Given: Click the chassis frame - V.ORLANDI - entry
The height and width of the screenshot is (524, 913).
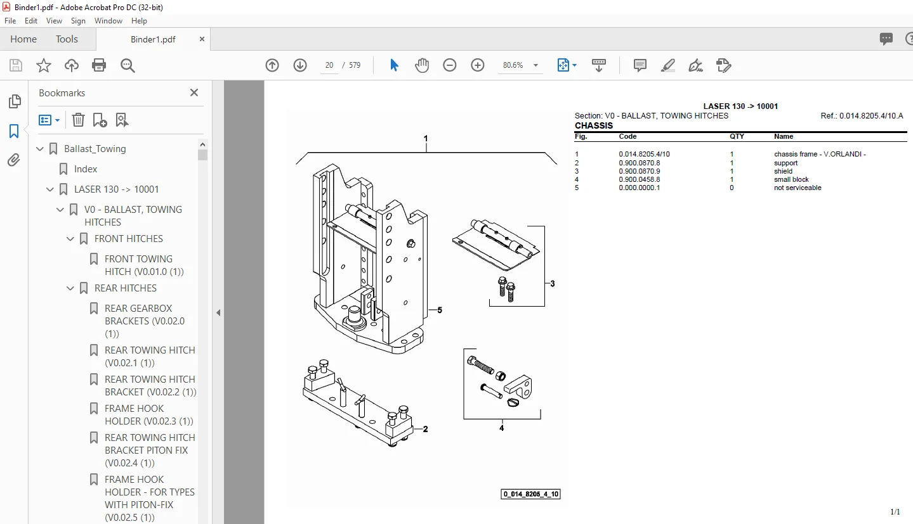Looking at the screenshot, I should [x=820, y=155].
